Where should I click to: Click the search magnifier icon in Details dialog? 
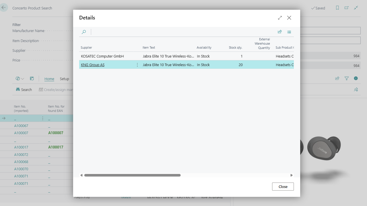pos(84,32)
